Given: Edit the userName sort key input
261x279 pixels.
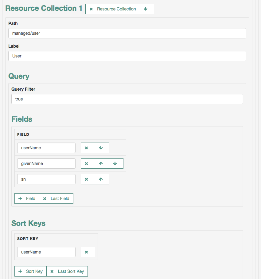Looking at the screenshot, I should point(46,252).
